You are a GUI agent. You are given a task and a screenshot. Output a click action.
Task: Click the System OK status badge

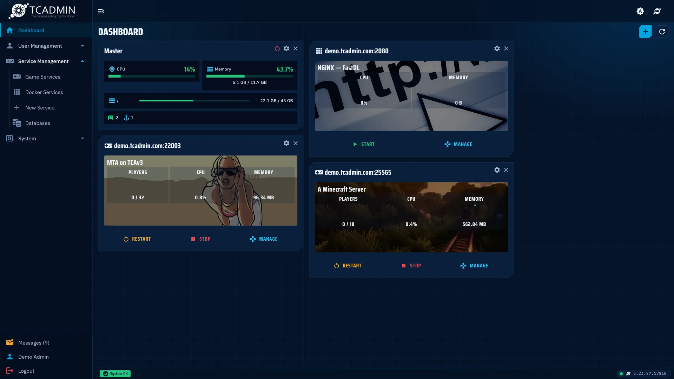115,374
